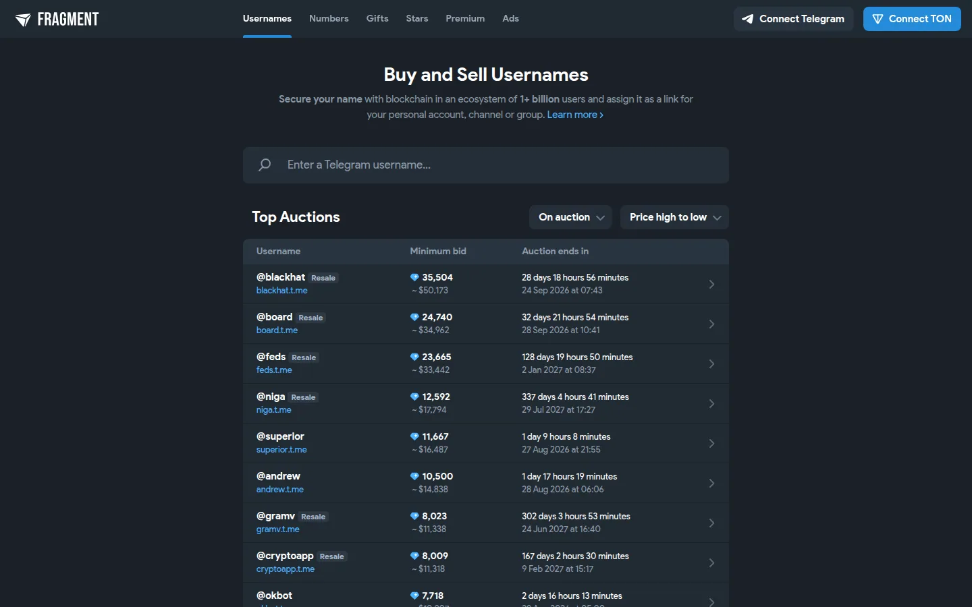Click the TON gem icon beside 7,718
972x607 pixels.
point(414,596)
